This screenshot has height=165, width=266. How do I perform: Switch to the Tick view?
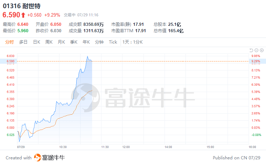[113, 42]
